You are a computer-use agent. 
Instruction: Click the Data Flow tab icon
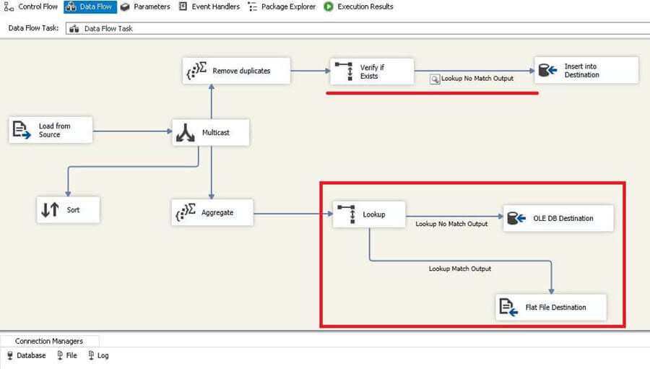tap(71, 6)
